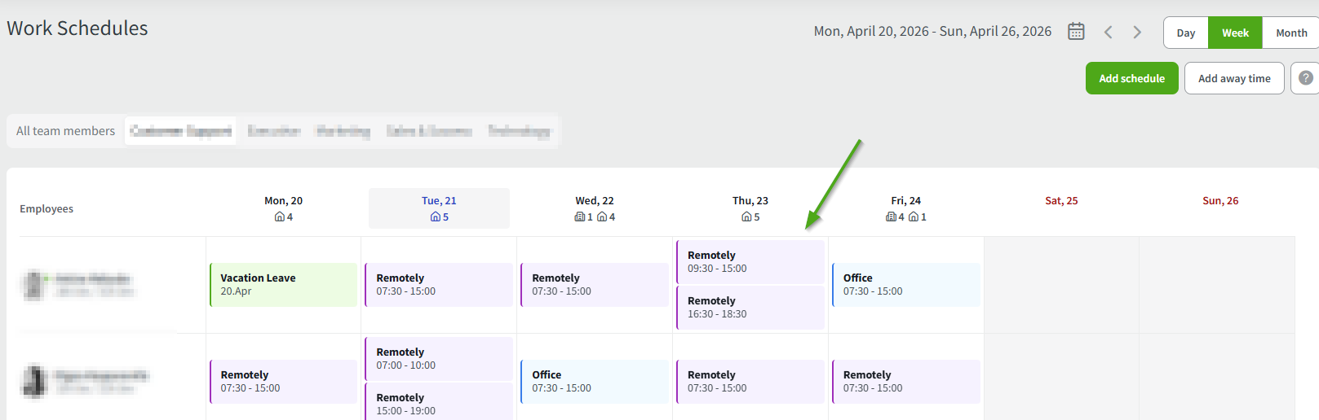
Task: Click the home icon under Mon, 20
Action: (x=280, y=217)
